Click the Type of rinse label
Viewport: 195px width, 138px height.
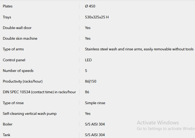coord(13,103)
